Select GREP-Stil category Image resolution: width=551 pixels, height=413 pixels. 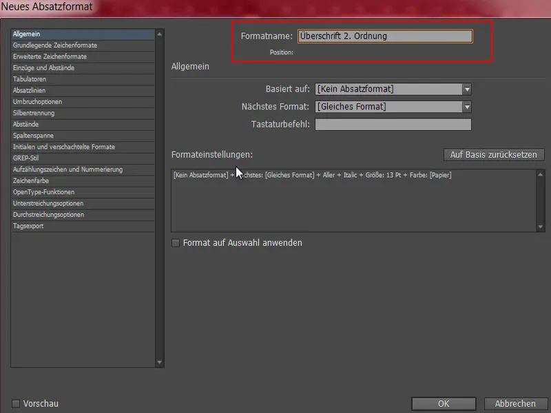click(x=83, y=158)
